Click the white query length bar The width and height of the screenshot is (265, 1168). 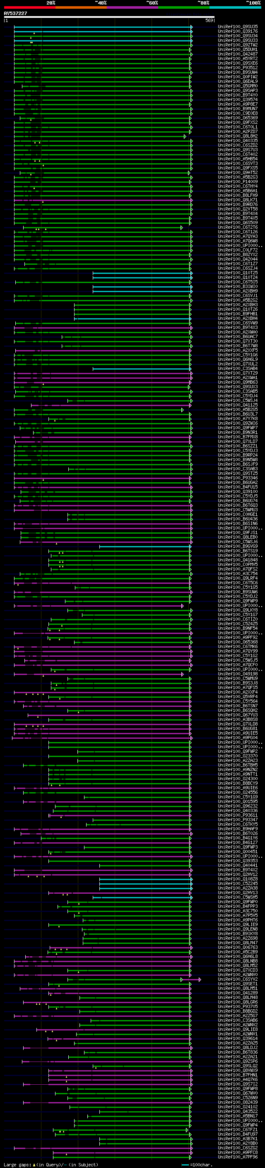coord(109,17)
